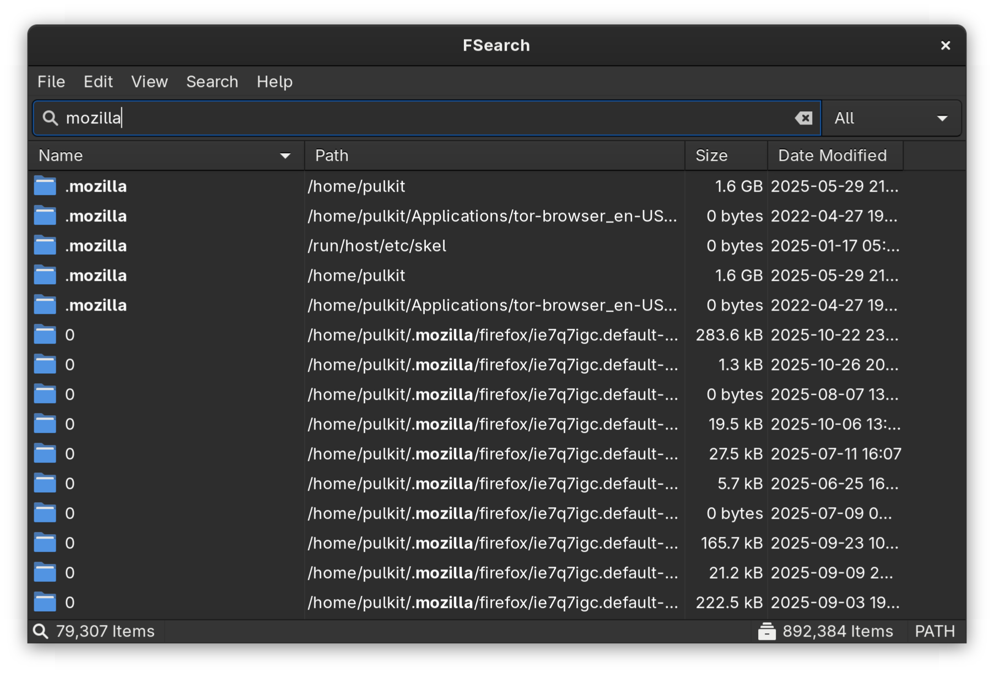Click the PATH indicator in the status bar
This screenshot has width=994, height=674.
pyautogui.click(x=935, y=631)
